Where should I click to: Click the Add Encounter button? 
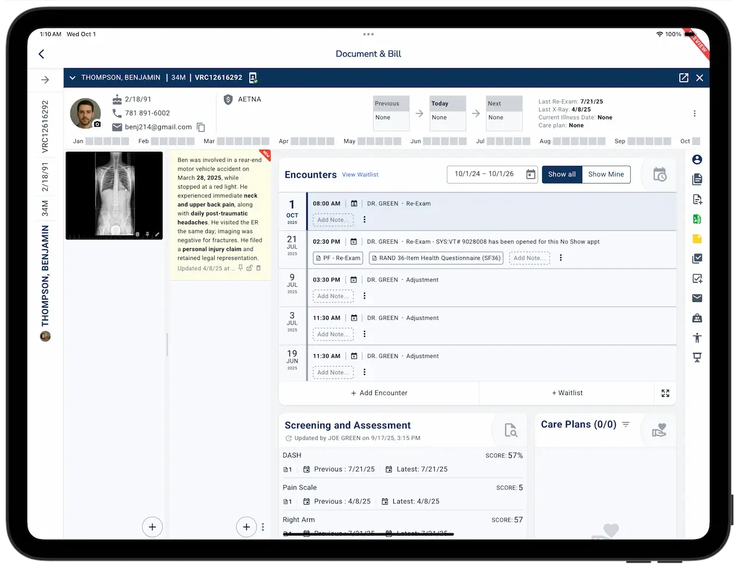point(379,393)
